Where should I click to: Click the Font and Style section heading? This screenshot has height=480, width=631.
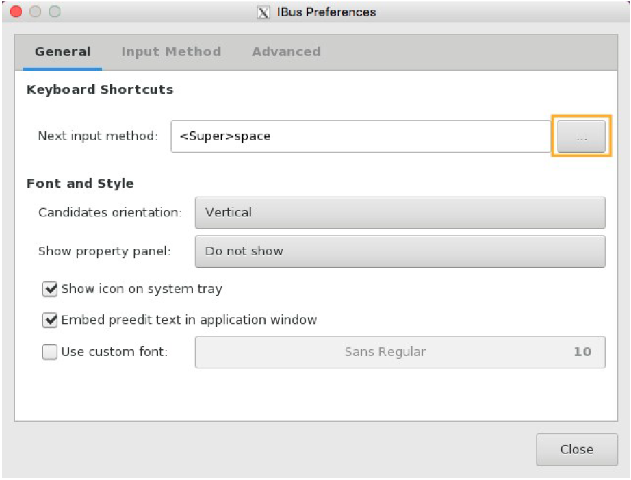pos(80,184)
